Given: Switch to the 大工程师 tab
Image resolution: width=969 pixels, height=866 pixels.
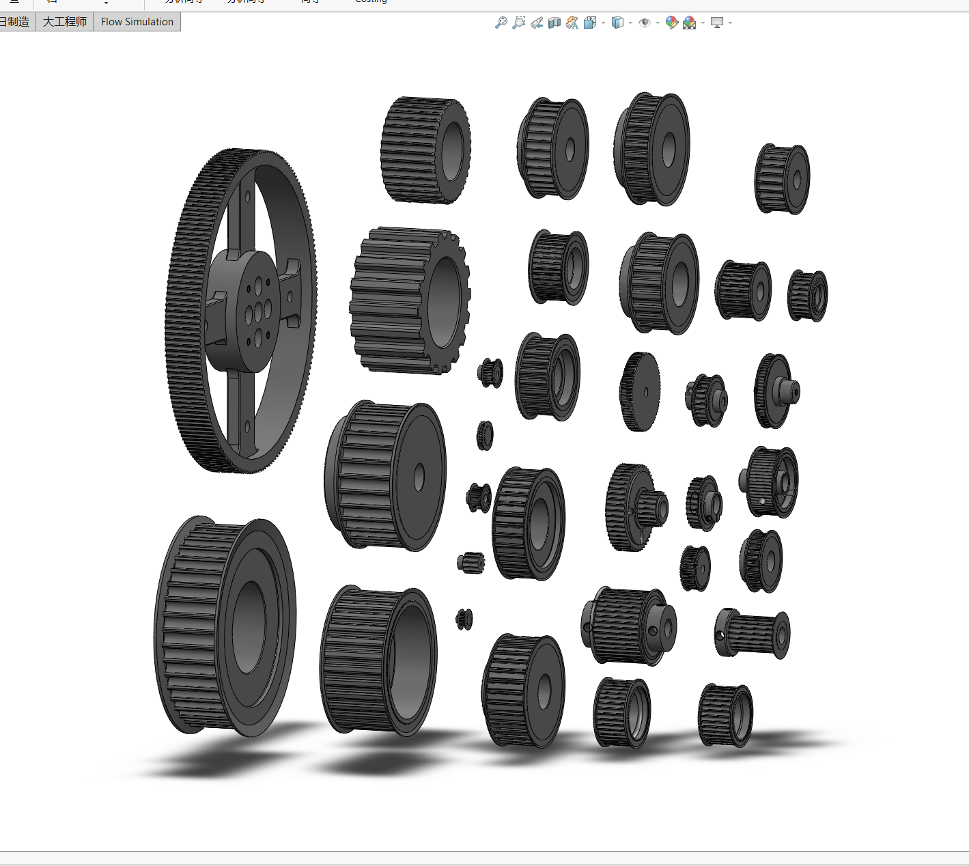Looking at the screenshot, I should pyautogui.click(x=65, y=22).
